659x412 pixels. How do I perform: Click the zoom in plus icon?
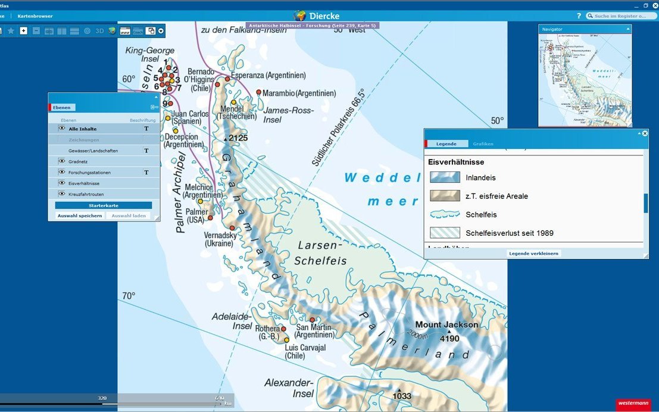24,30
